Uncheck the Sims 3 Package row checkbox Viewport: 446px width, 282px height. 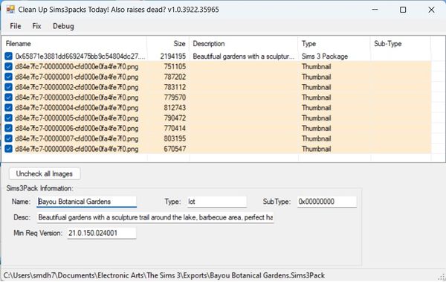click(8, 56)
